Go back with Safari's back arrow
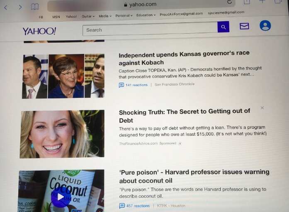The image size is (289, 212). [5, 7]
